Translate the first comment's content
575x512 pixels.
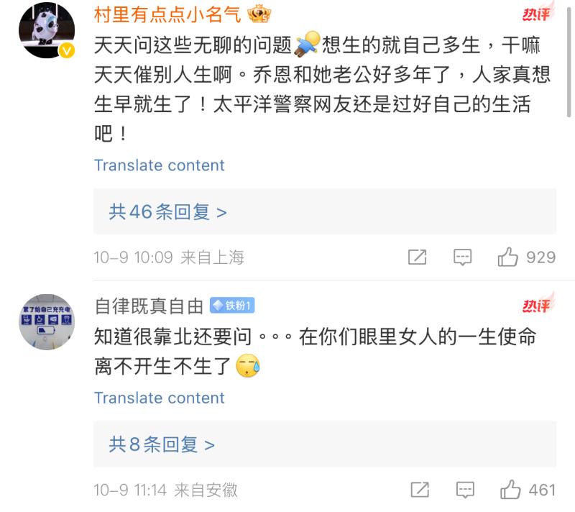159,165
